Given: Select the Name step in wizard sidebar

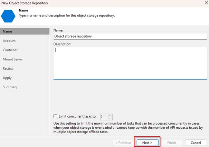Looking at the screenshot, I should tap(25, 31).
